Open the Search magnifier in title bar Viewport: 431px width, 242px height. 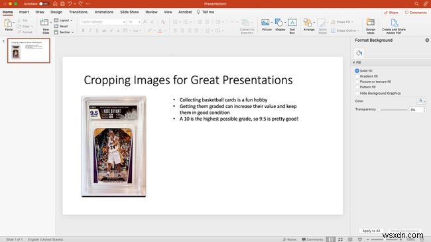click(x=416, y=4)
